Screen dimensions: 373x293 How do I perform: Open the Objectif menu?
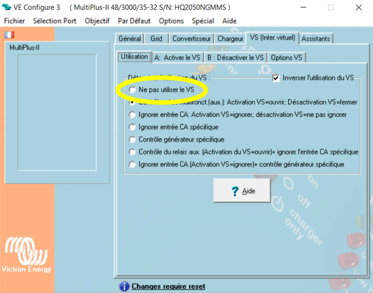pos(97,21)
